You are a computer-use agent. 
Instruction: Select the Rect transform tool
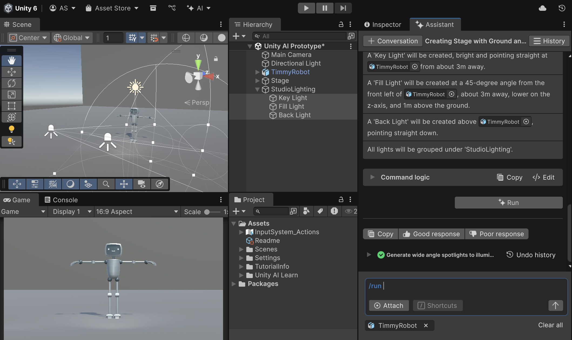click(11, 106)
